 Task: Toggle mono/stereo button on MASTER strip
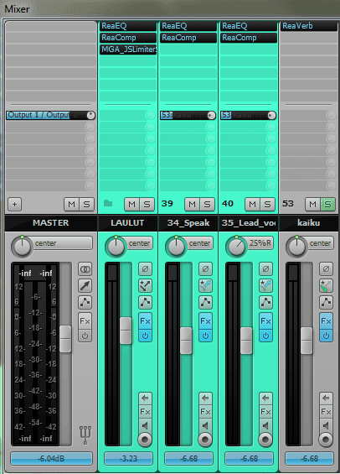[85, 268]
